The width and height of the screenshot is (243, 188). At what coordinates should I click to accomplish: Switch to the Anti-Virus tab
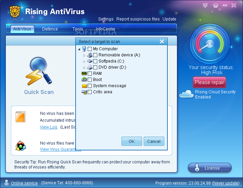tap(22, 29)
